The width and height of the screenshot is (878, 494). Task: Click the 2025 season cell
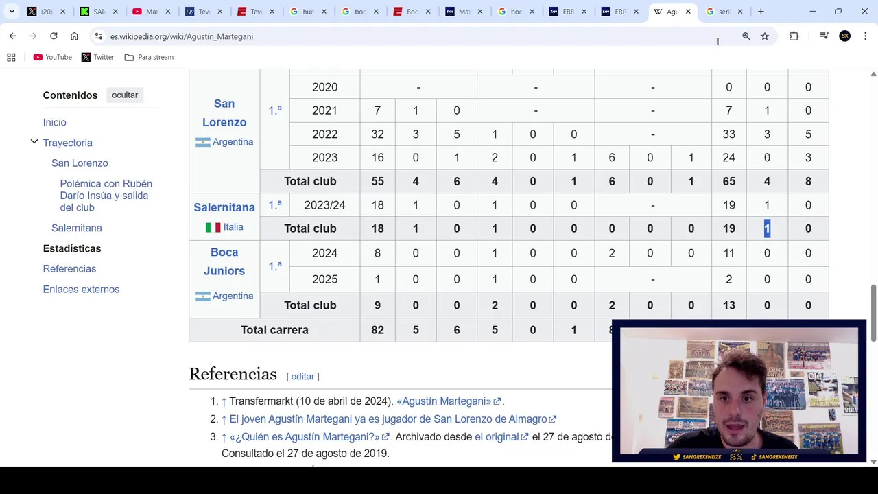[324, 279]
